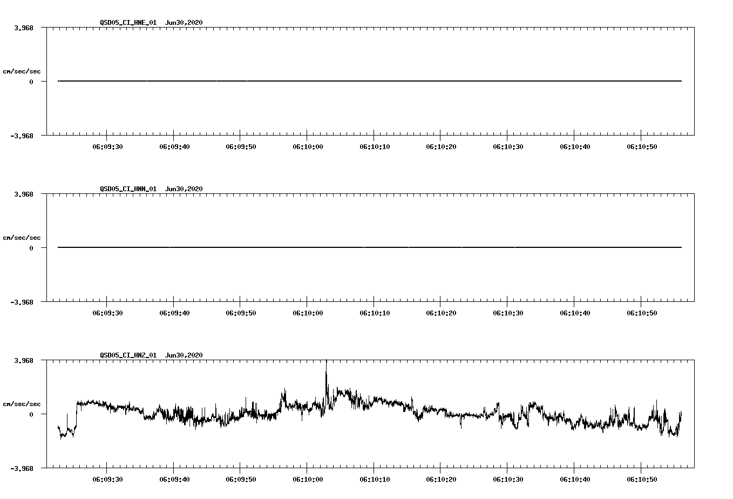
Task: Click the 3.968 upper limit on the HNE axis
Action: [24, 28]
